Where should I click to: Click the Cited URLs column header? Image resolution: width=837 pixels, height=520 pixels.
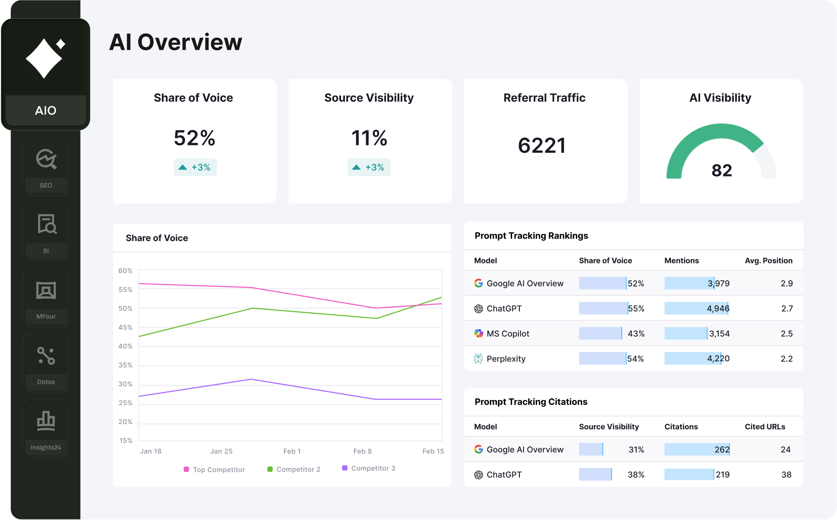(x=765, y=427)
